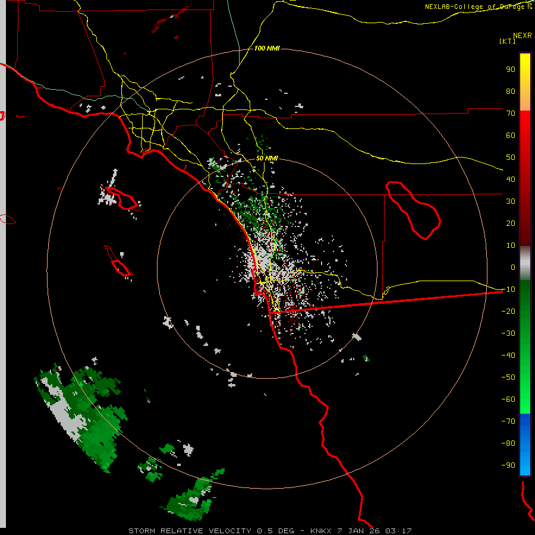Click the [KT] units label

pyautogui.click(x=507, y=41)
